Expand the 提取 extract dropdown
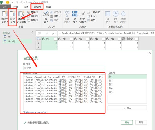This screenshot has width=155, height=130. pyautogui.click(x=60, y=16)
